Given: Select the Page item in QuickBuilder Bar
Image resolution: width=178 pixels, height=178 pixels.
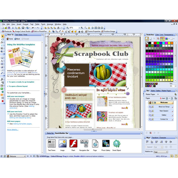Looking at the screenshot, I should click(x=95, y=145).
